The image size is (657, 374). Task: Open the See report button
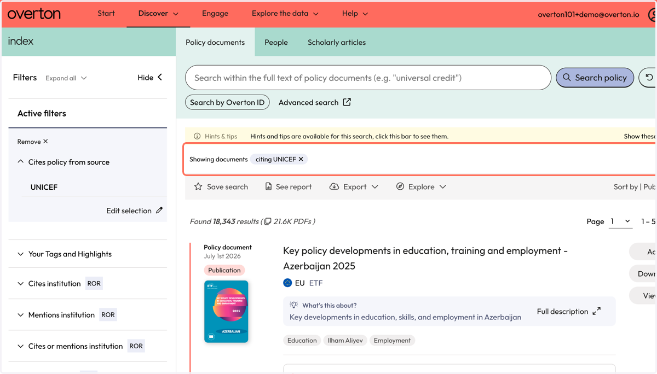tap(288, 187)
